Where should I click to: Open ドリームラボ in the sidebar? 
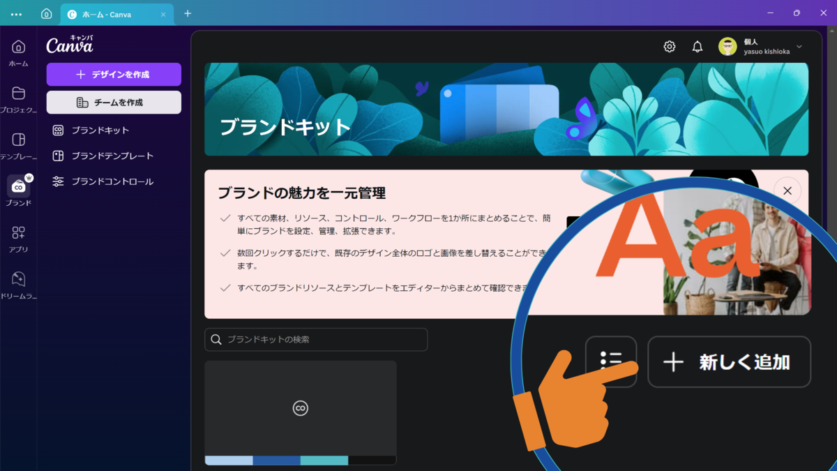click(x=18, y=285)
